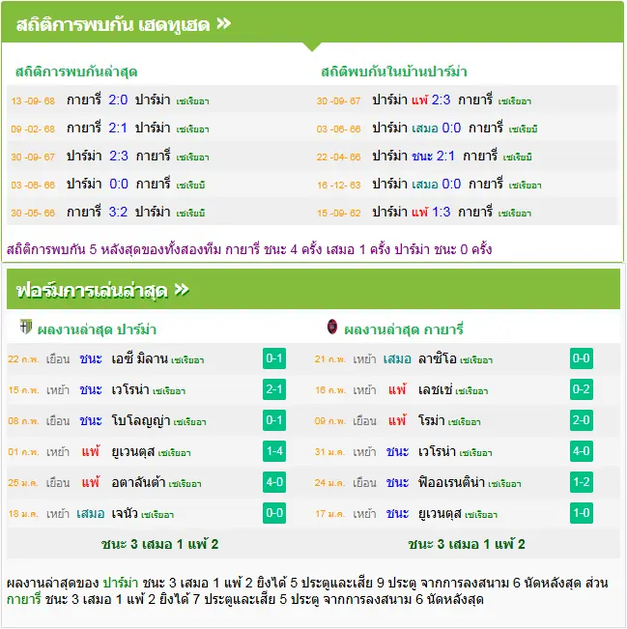Click the 0-1 score badge for เอซี มิลาน
Screen dimensions: 627x629
click(274, 358)
